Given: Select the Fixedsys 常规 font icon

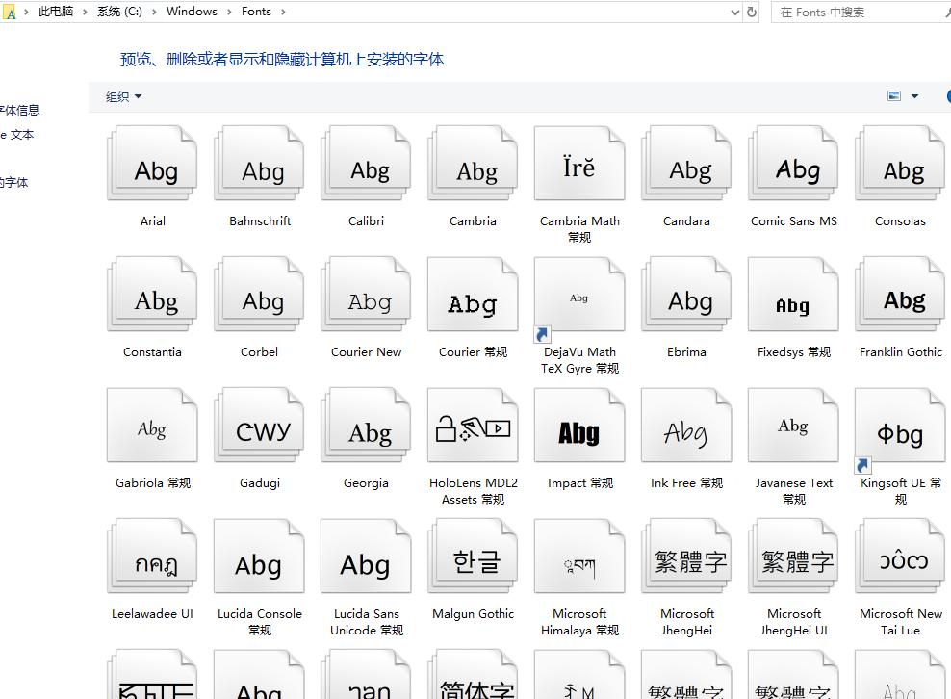Looking at the screenshot, I should pos(793,294).
